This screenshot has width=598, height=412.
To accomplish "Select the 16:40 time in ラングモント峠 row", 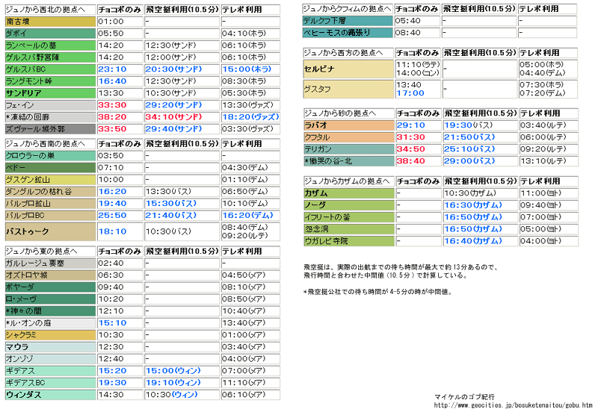I will (112, 81).
